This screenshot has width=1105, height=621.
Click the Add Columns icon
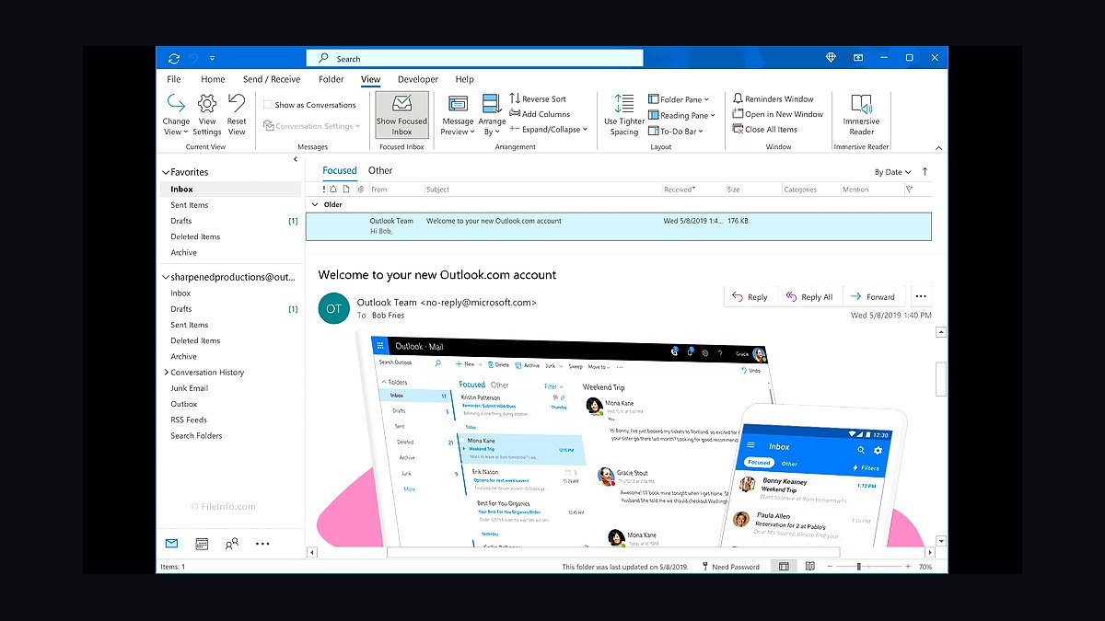click(x=516, y=114)
